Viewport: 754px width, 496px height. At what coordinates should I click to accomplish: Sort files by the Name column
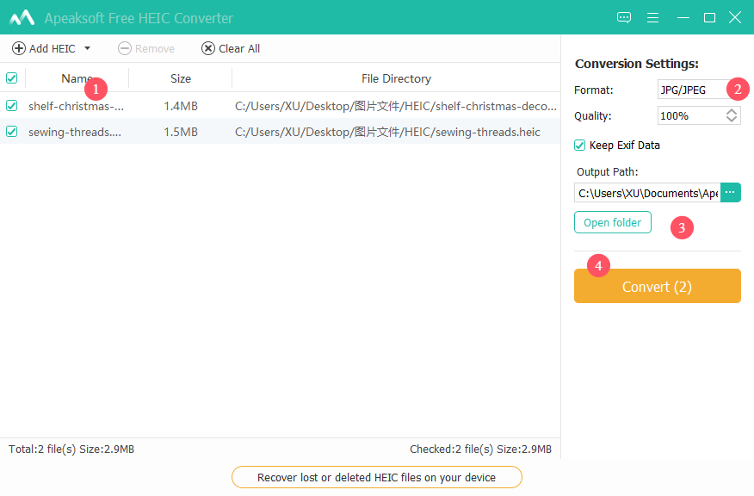coord(77,77)
